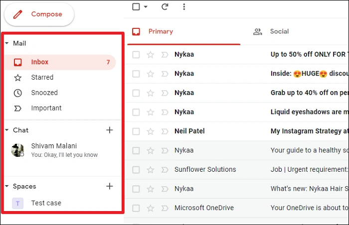The height and width of the screenshot is (225, 349).
Task: Start a new chat with plus icon
Action: [x=109, y=130]
